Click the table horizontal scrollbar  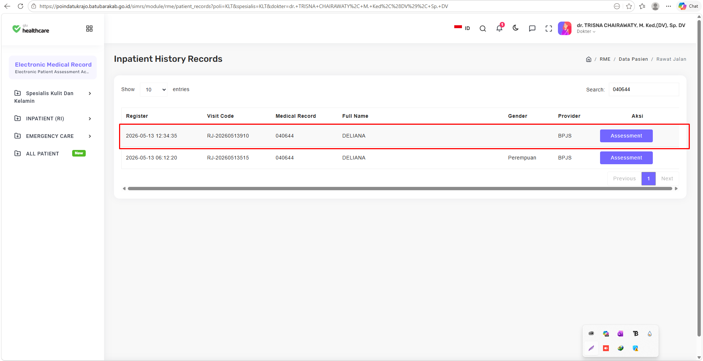[400, 189]
